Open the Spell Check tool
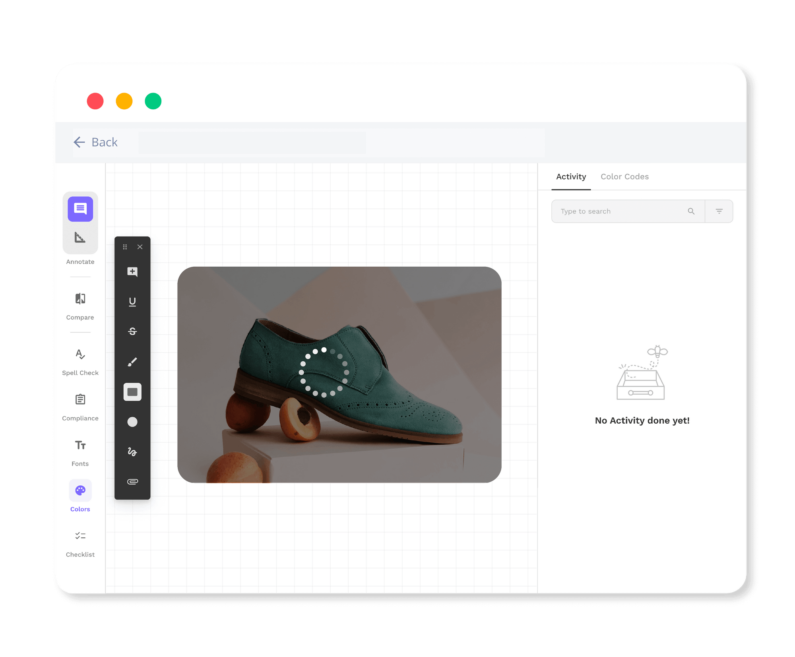This screenshot has width=795, height=657. 80,357
